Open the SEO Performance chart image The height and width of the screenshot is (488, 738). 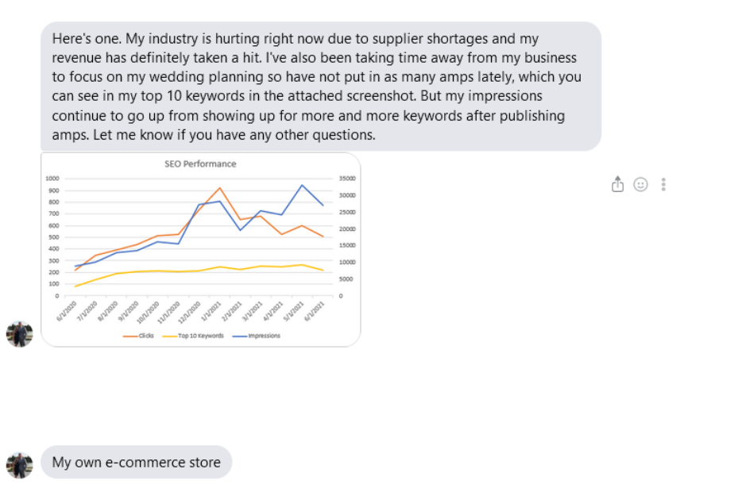click(201, 250)
